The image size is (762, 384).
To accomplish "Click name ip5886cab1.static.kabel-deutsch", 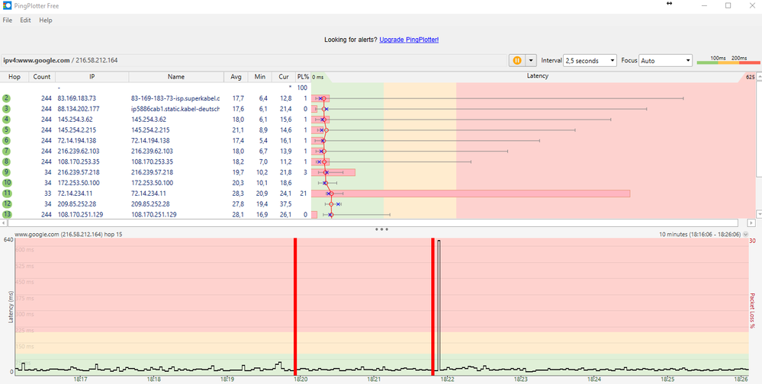I will click(x=175, y=109).
